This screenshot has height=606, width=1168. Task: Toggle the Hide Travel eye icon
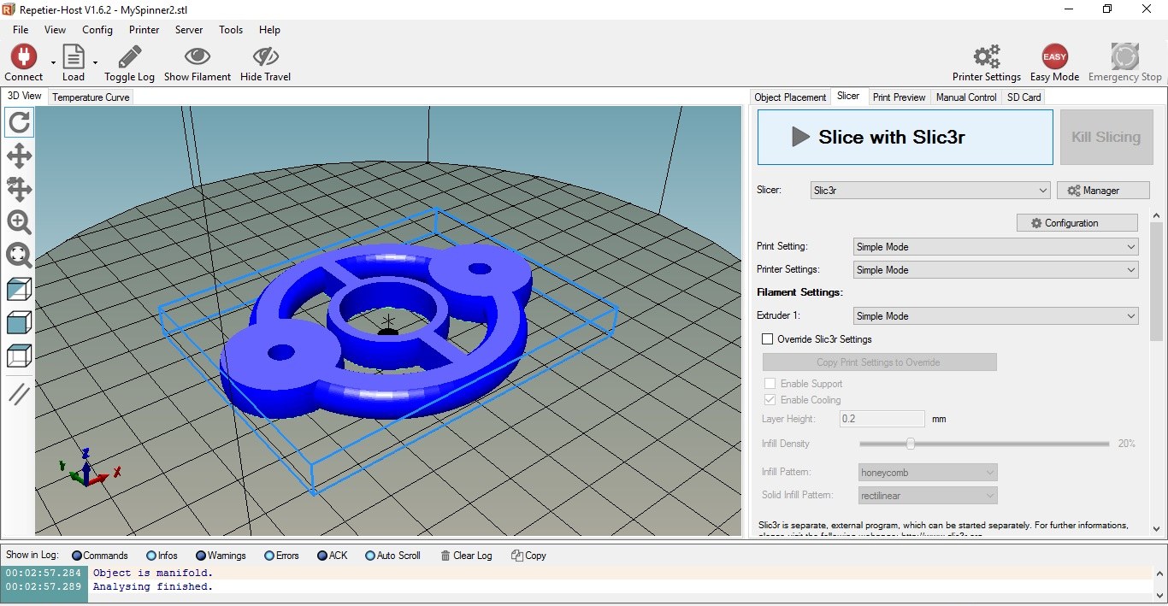(265, 57)
